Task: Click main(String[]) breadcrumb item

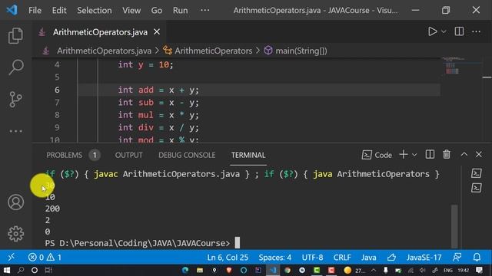Action: (x=301, y=51)
